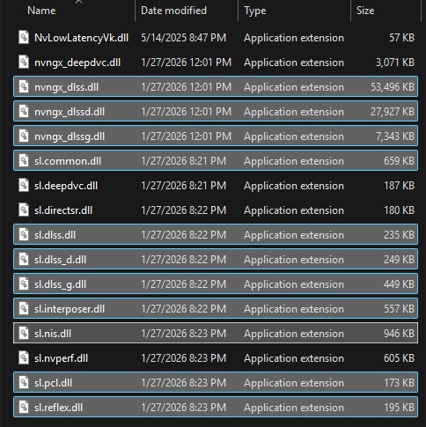Click Application extension type for sl.reflex.dll

294,408
